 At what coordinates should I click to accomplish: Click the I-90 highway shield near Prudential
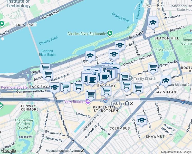(x=105, y=101)
